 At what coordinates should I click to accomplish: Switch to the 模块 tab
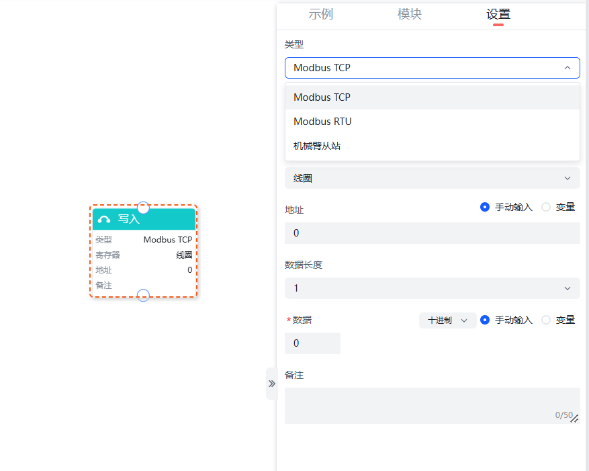(x=410, y=14)
